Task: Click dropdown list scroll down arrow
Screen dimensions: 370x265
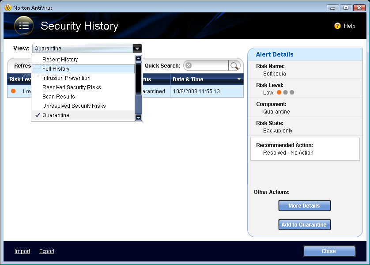Action: (138, 117)
